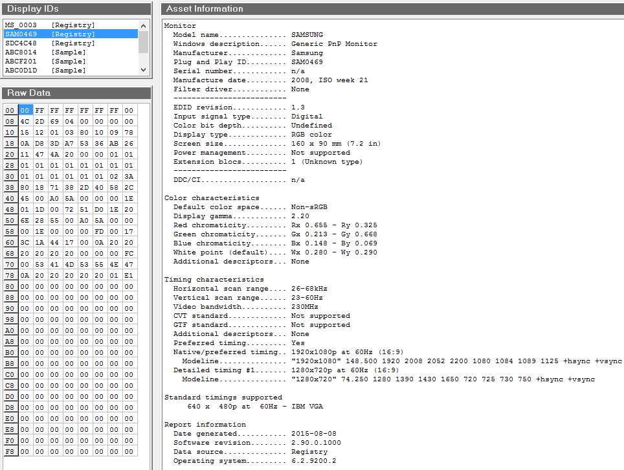Click the Screen size 160 x 90 mm line
The width and height of the screenshot is (624, 470).
pyautogui.click(x=277, y=144)
